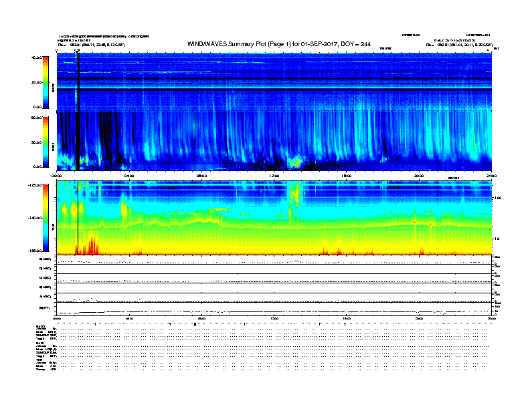Click the RAD1 intensity color bar

point(46,142)
